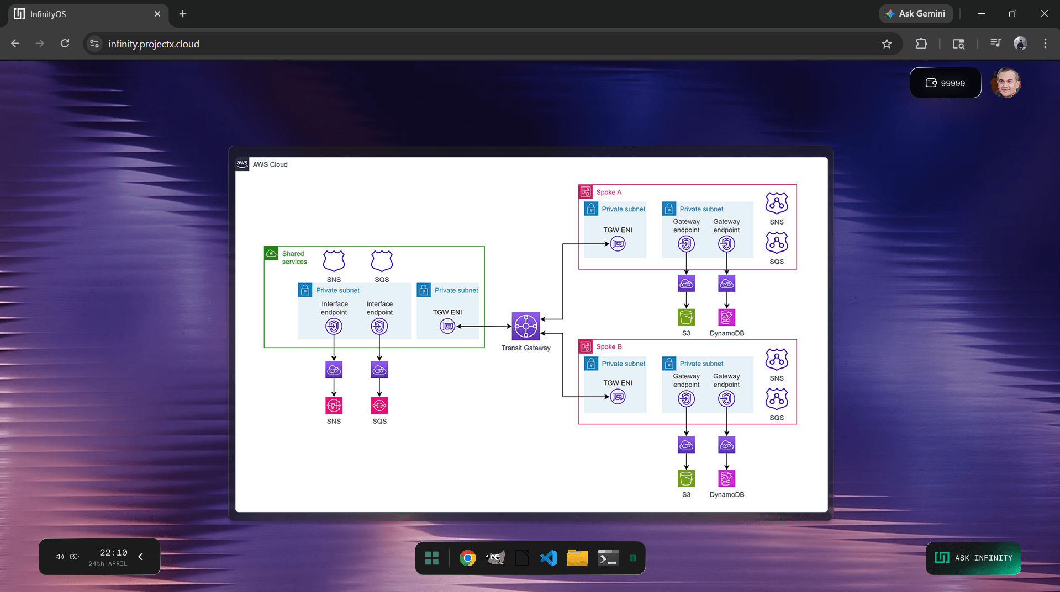Click the Spoke A label
The height and width of the screenshot is (592, 1060).
click(x=609, y=192)
